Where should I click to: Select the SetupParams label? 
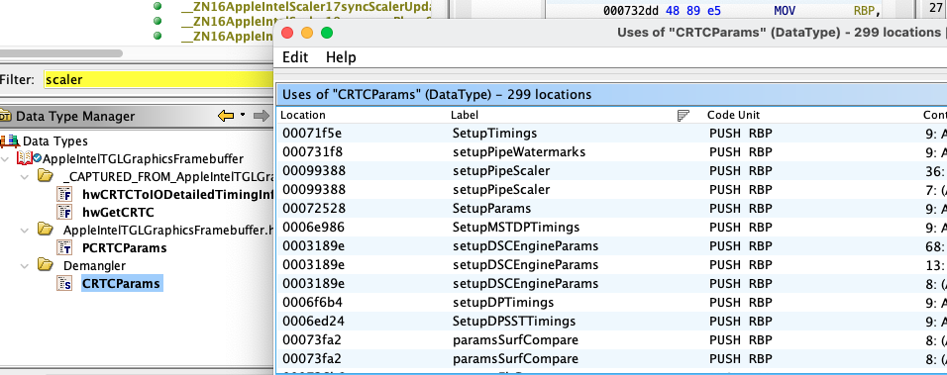coord(491,208)
